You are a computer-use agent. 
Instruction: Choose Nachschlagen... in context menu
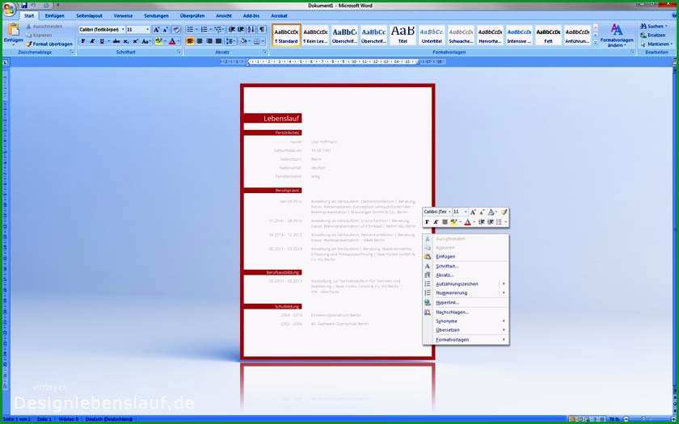[466, 313]
